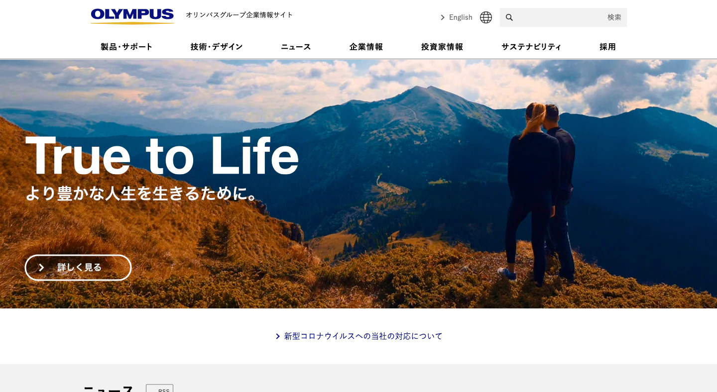Click the chevron icon beside English
Viewport: 717px width, 392px height.
tap(442, 17)
